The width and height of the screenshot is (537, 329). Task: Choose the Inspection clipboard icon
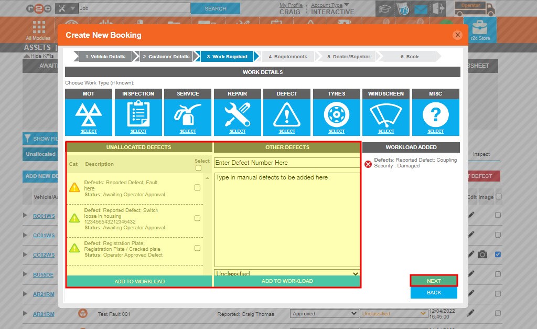[x=138, y=113]
